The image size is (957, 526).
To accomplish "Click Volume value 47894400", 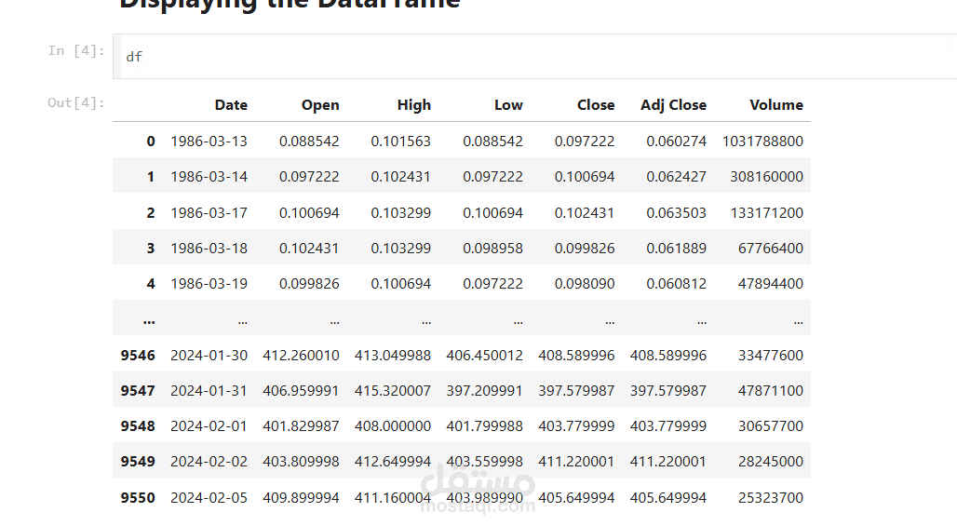I will coord(770,284).
